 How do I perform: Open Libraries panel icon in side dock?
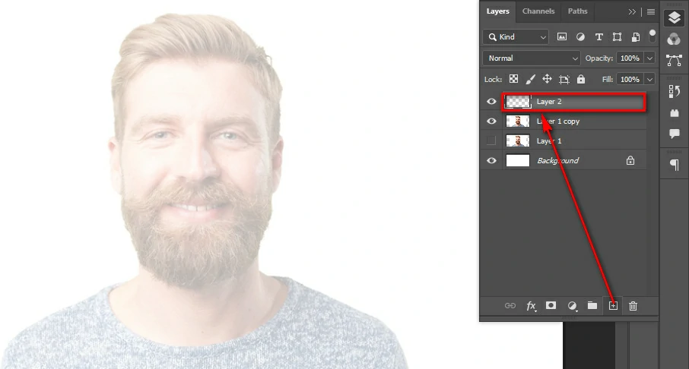coord(674,113)
